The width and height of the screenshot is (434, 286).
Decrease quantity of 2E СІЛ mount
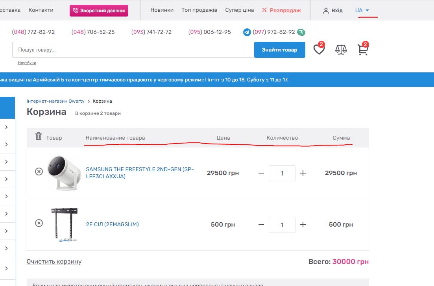click(261, 225)
